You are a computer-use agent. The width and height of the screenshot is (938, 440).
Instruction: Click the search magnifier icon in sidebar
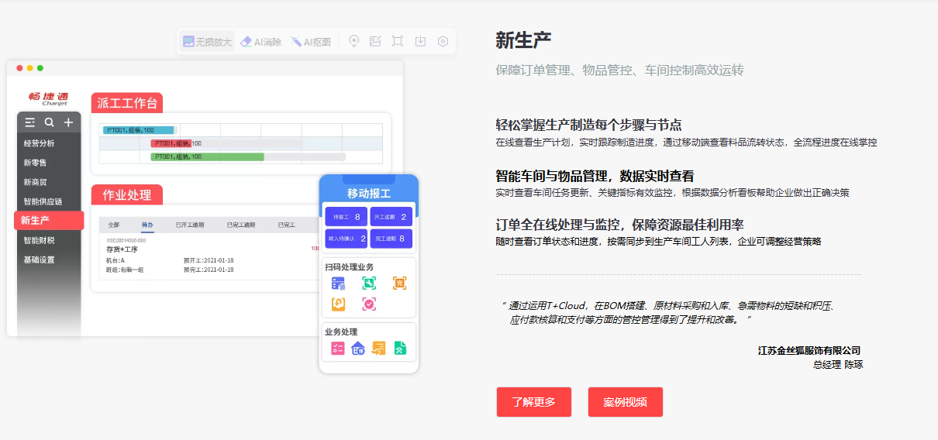[x=50, y=122]
